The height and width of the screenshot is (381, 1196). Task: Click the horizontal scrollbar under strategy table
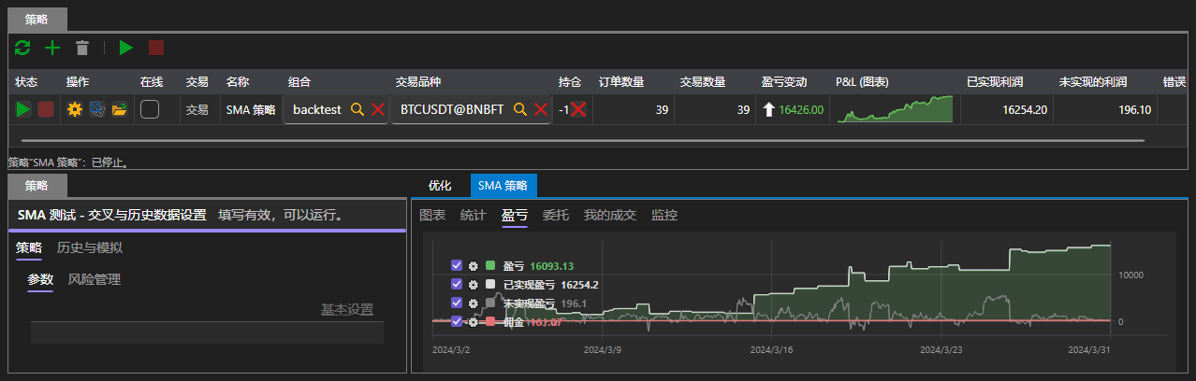pos(582,141)
